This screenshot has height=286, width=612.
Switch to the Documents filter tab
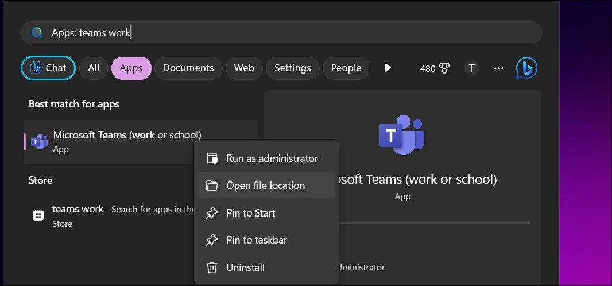[188, 68]
